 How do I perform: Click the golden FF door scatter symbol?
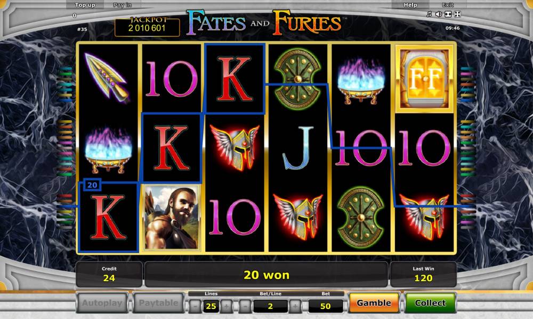tap(425, 79)
